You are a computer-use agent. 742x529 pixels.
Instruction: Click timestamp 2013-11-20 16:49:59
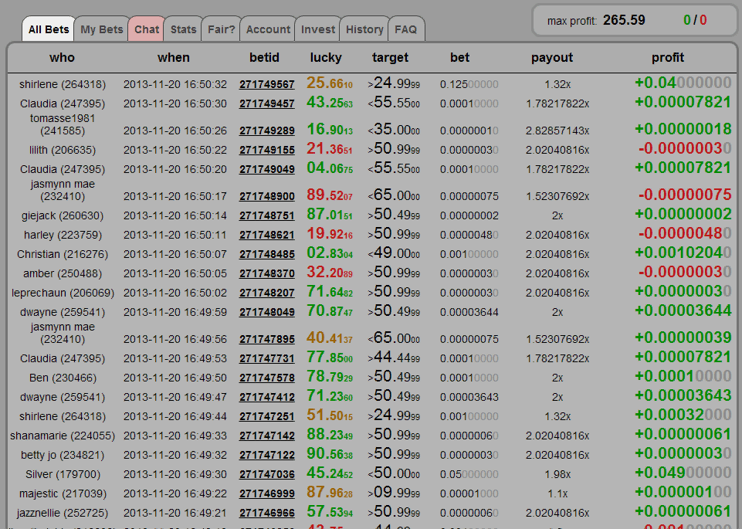(175, 312)
